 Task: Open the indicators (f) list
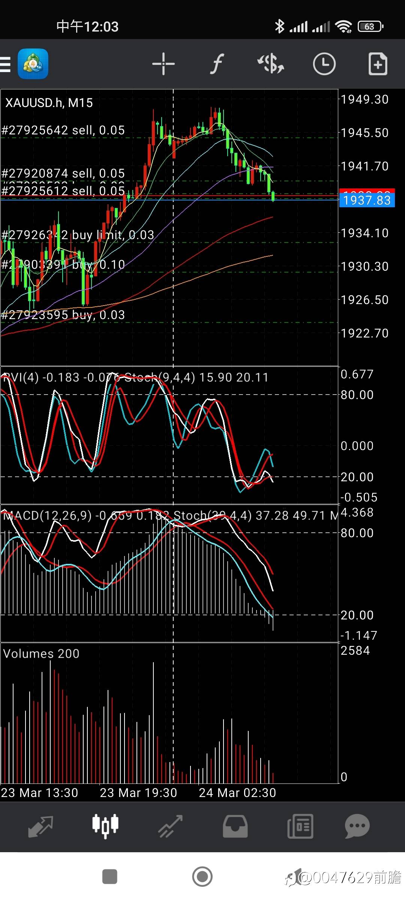[x=217, y=64]
